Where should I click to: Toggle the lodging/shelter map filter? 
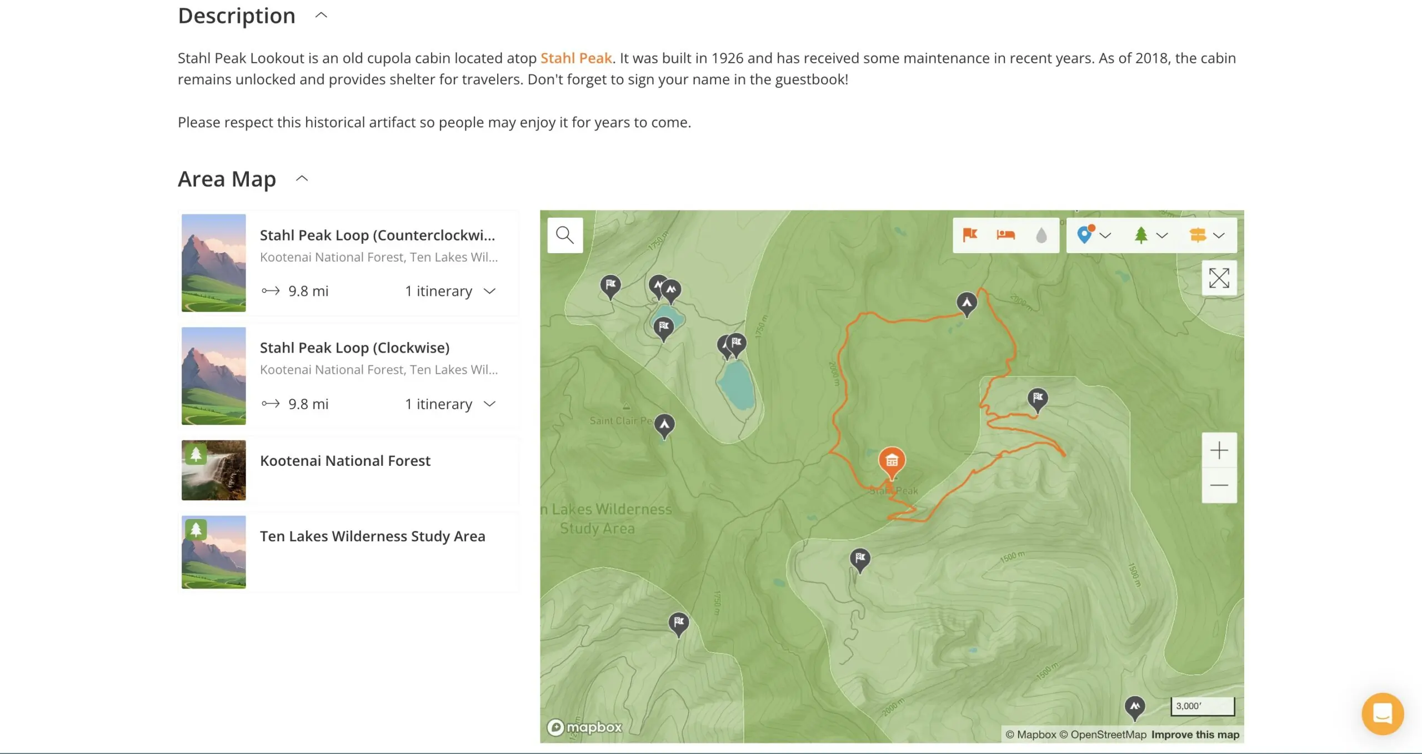click(x=1005, y=235)
